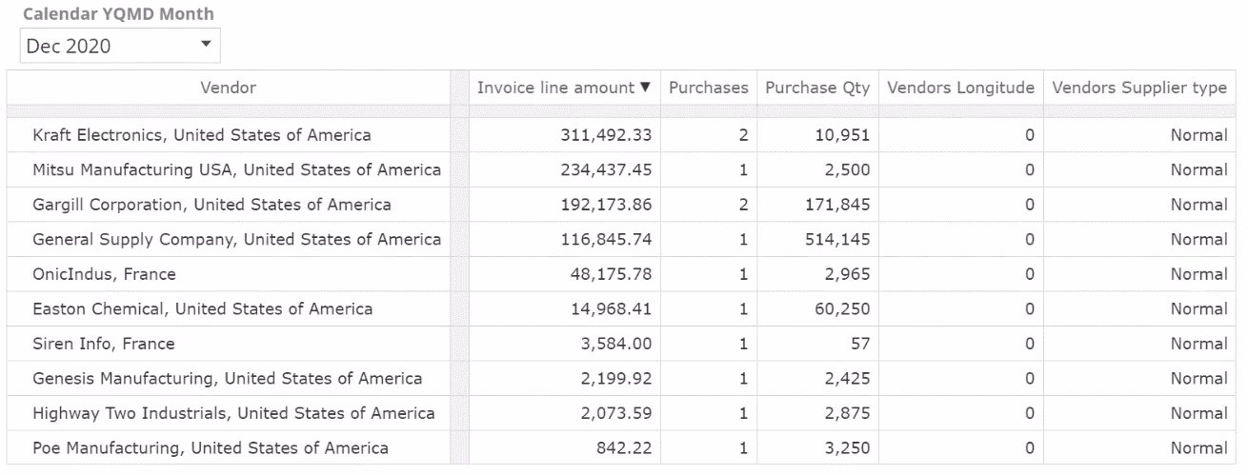Select the Kraft Electronics vendor row
1248x475 pixels.
[x=202, y=135]
